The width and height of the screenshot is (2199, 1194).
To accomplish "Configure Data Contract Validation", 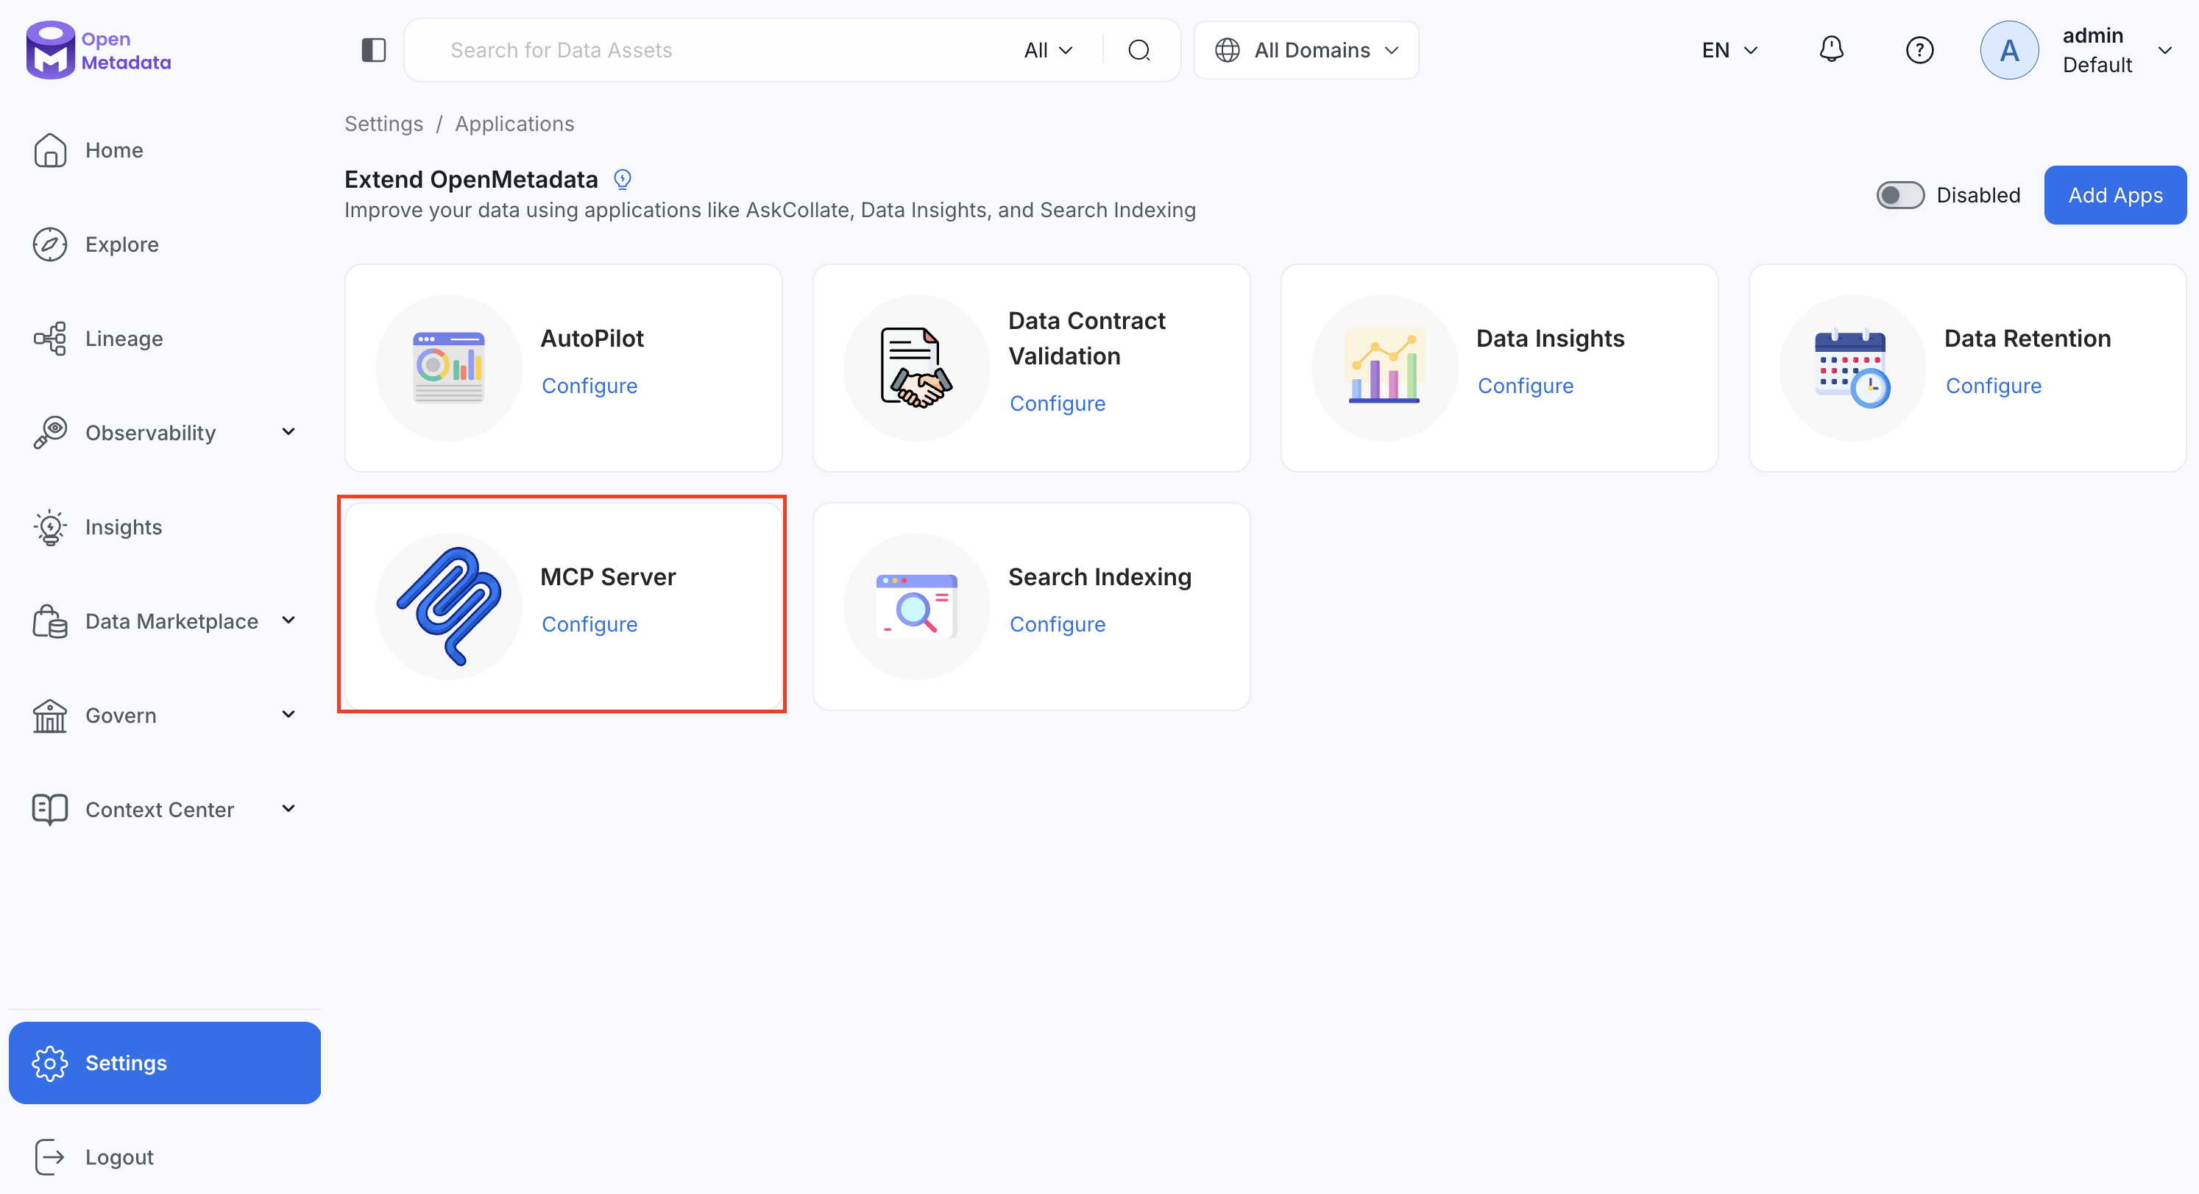I will click(1057, 403).
